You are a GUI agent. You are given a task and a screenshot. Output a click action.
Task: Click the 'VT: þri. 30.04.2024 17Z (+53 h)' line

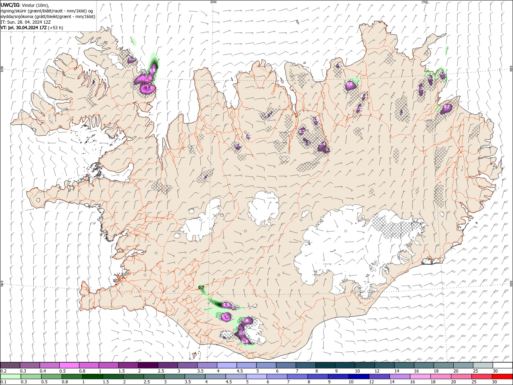32,28
